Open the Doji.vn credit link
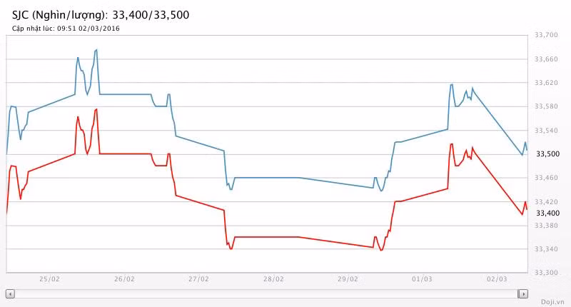 click(552, 302)
